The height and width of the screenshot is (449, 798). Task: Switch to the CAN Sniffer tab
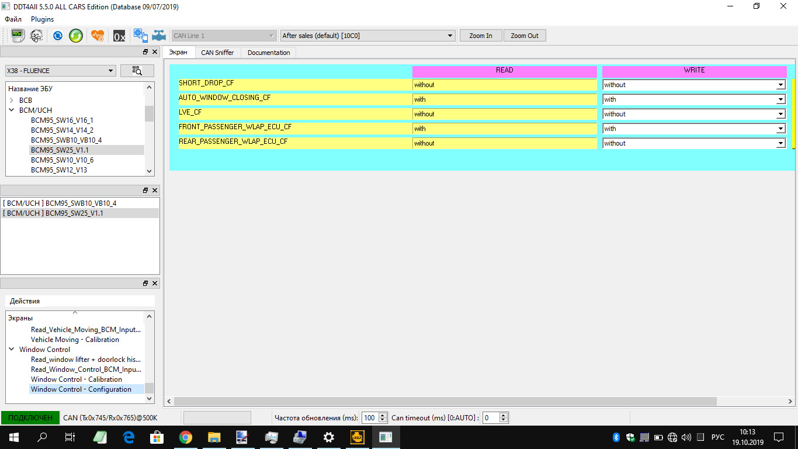[x=217, y=53]
